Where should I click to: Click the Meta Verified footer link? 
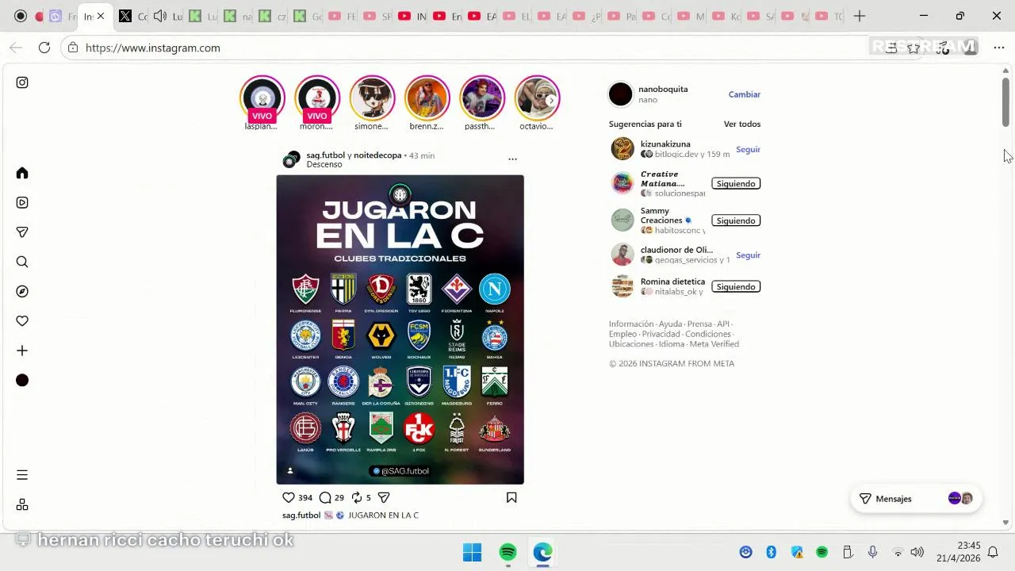[714, 344]
